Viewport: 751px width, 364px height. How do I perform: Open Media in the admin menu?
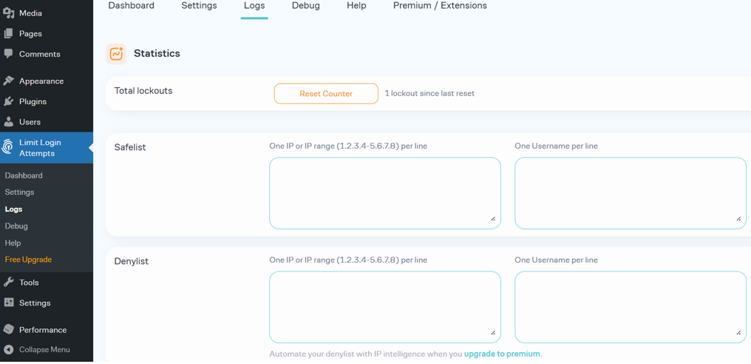click(x=30, y=13)
